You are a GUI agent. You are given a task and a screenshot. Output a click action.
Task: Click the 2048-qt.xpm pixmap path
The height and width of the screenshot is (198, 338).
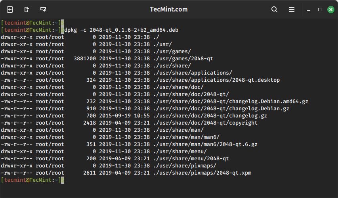tap(202, 173)
